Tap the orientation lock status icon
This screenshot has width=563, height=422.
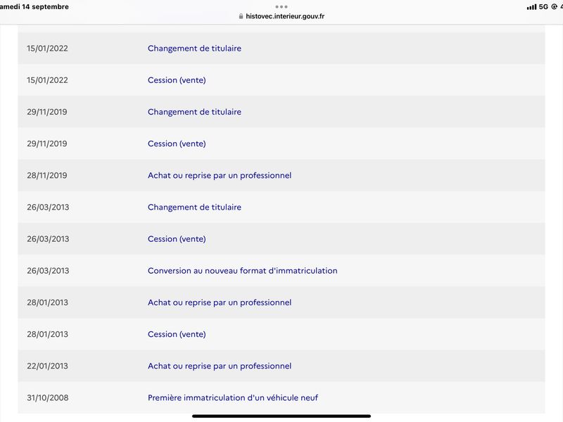[554, 7]
